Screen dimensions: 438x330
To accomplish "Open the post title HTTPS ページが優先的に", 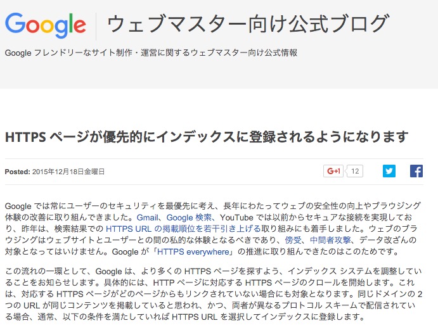I will click(207, 137).
